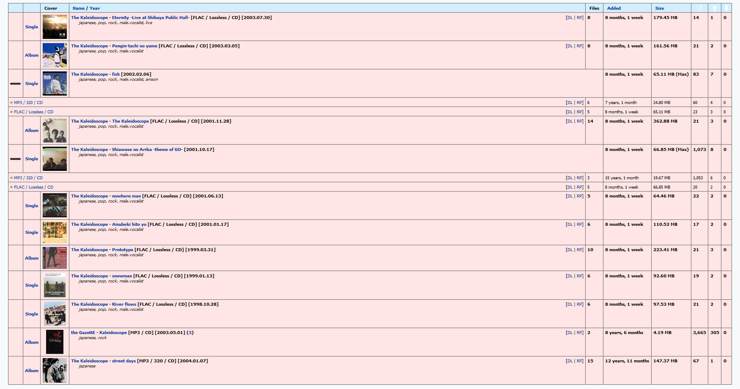Image resolution: width=740 pixels, height=389 pixels.
Task: Click the 'Pengin-tachi no yume' penguin cover image
Action: coord(55,55)
